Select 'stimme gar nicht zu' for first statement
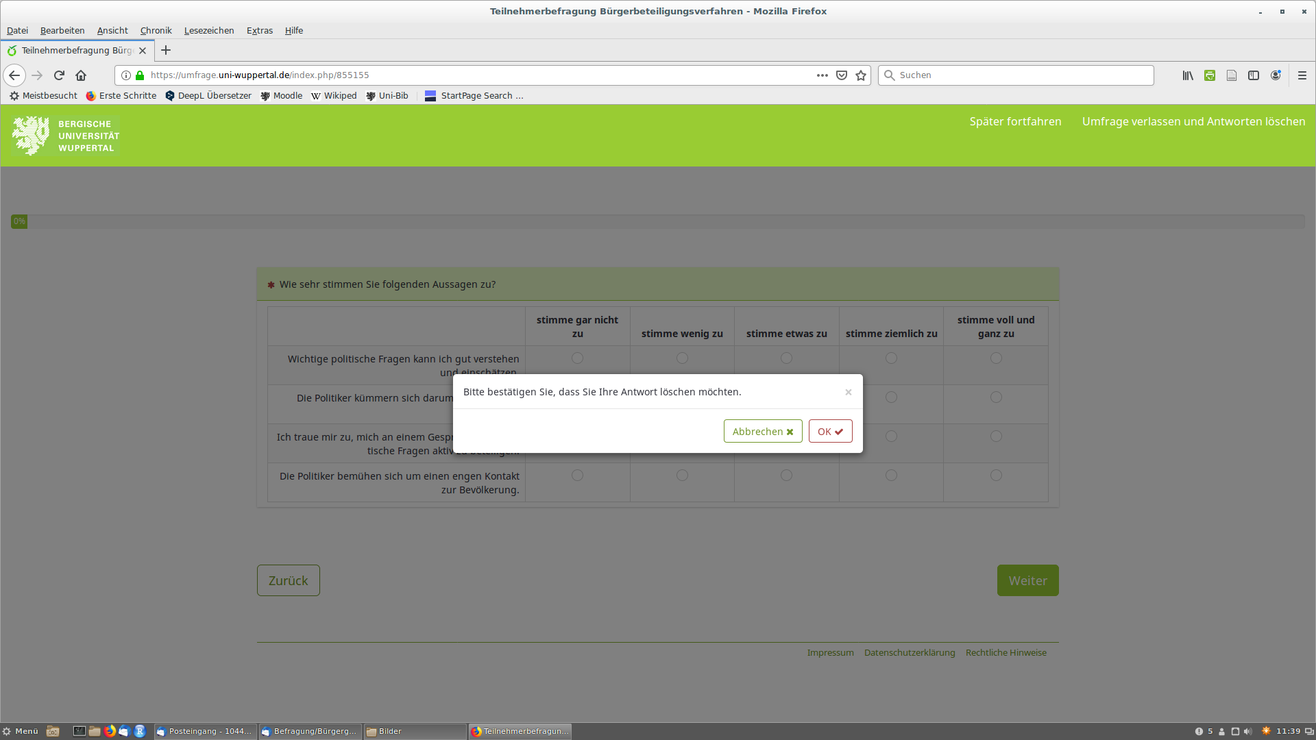This screenshot has width=1316, height=740. click(577, 358)
